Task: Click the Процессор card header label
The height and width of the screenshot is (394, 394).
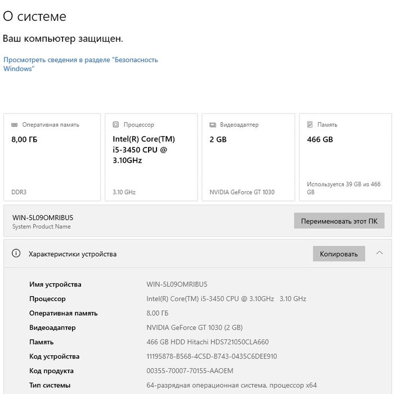Action: click(138, 124)
